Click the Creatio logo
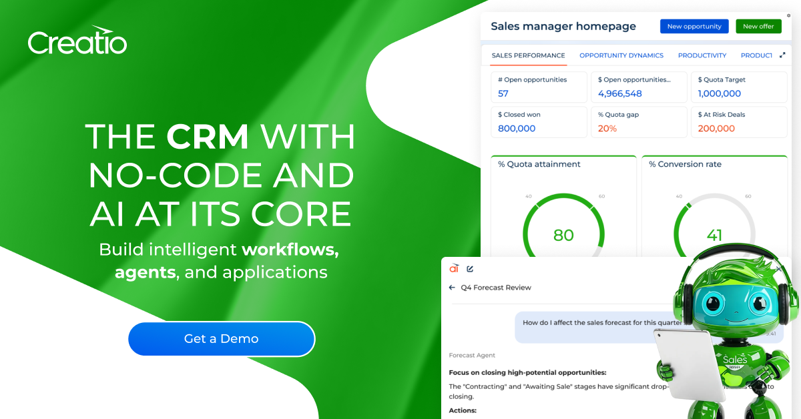 (77, 41)
